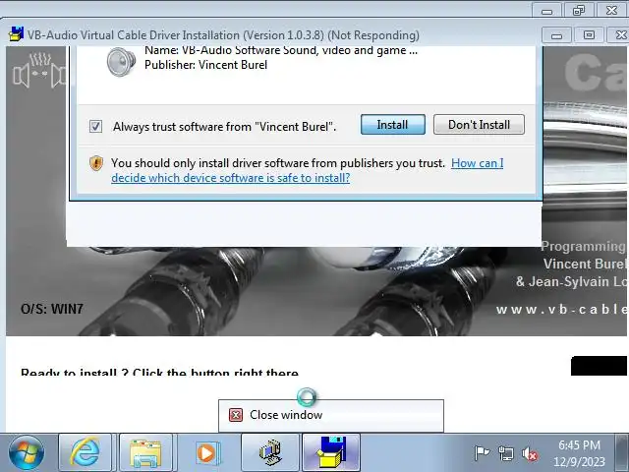Minimize the VB-Audio installer window
The width and height of the screenshot is (629, 472).
point(556,35)
